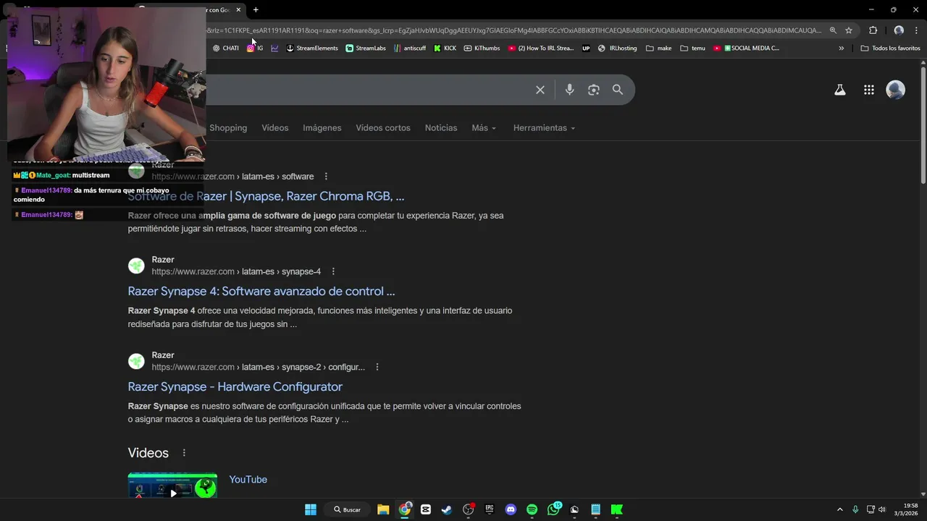Open the zoom magnifier in the address bar
Viewport: 927px width, 521px height.
[x=833, y=30]
